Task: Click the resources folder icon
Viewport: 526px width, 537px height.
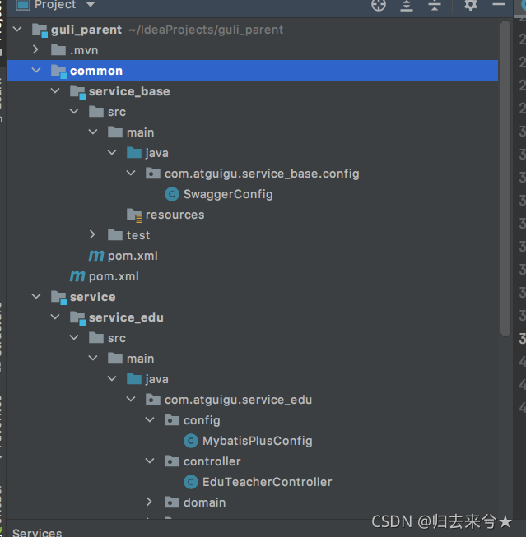Action: [134, 215]
